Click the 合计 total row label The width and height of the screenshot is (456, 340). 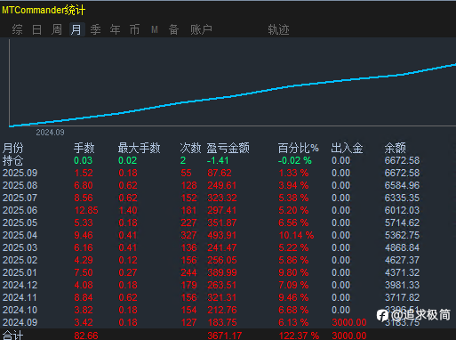tap(13, 336)
